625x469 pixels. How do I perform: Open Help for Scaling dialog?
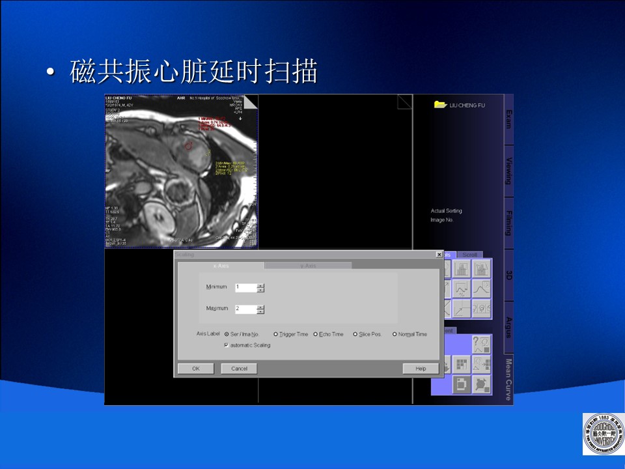421,369
